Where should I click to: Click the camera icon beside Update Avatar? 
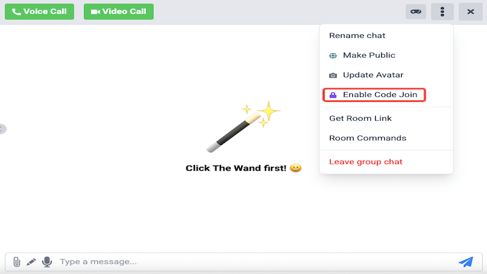click(333, 76)
